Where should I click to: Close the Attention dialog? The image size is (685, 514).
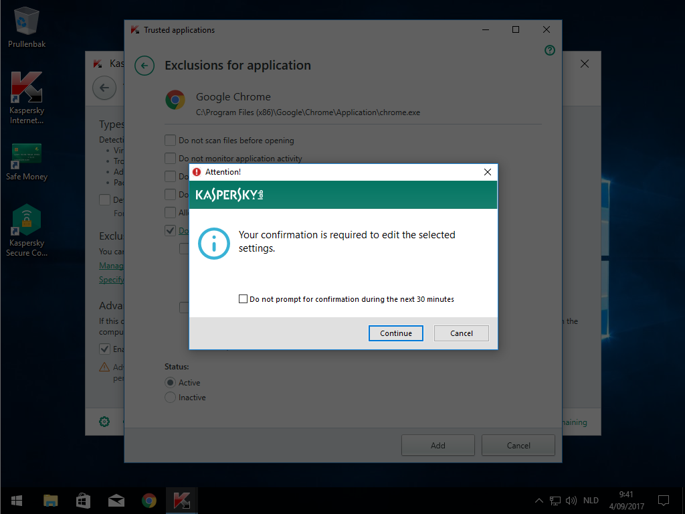point(488,172)
